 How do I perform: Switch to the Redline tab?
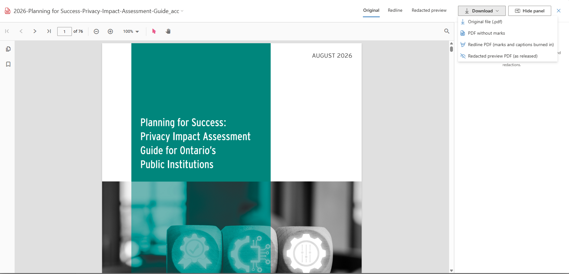pyautogui.click(x=395, y=10)
